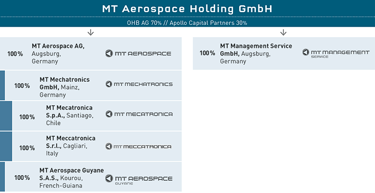Click the OHB AG 70% ownership text
This screenshot has height=193, width=375.
click(x=144, y=23)
